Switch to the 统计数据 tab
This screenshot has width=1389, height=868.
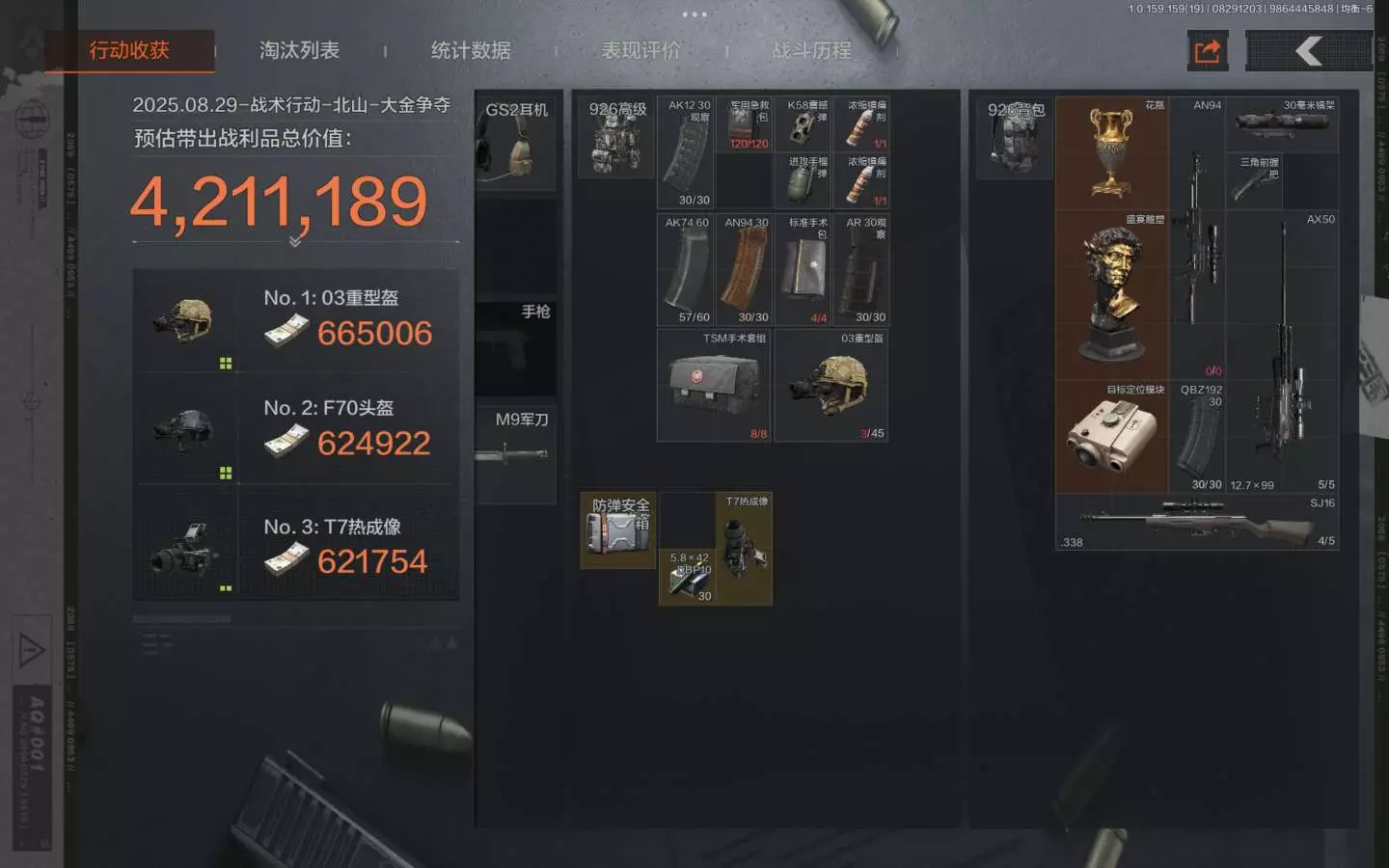pyautogui.click(x=471, y=50)
